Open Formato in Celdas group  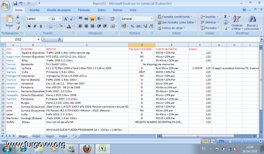pos(210,28)
